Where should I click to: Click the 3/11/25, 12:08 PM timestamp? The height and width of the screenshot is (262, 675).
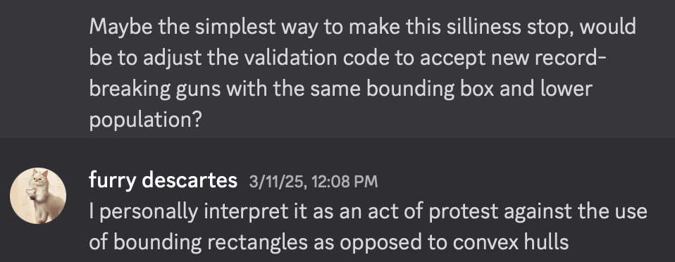[x=314, y=182]
